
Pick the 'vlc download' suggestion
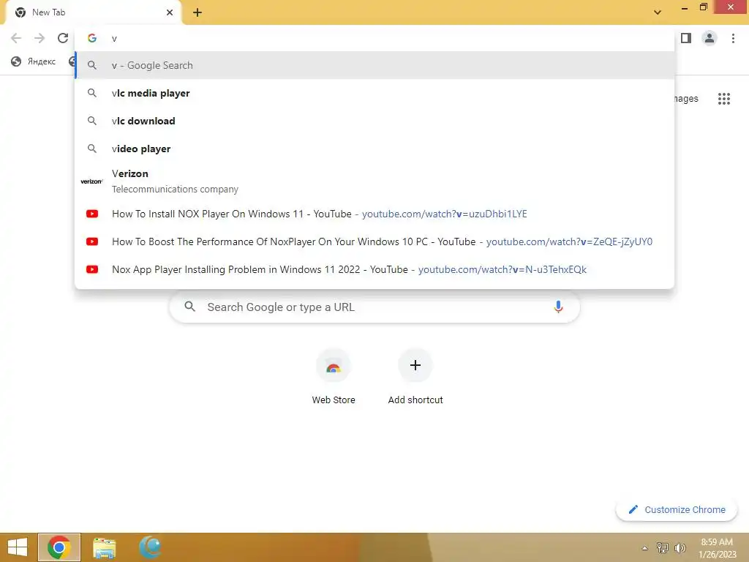[x=375, y=121]
